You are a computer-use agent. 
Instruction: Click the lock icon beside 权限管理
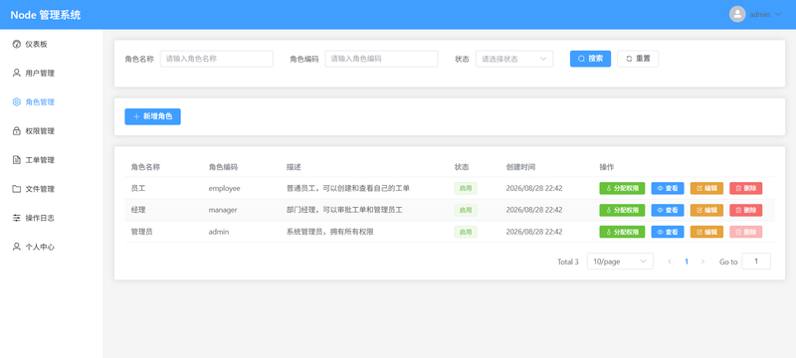(x=16, y=131)
